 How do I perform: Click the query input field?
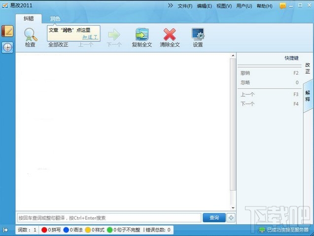point(109,218)
